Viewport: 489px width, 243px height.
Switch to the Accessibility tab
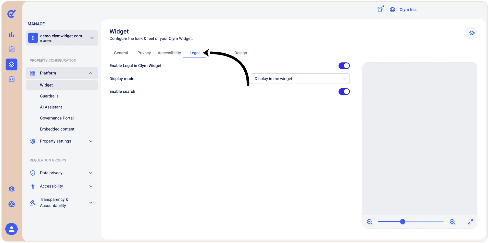pyautogui.click(x=169, y=53)
